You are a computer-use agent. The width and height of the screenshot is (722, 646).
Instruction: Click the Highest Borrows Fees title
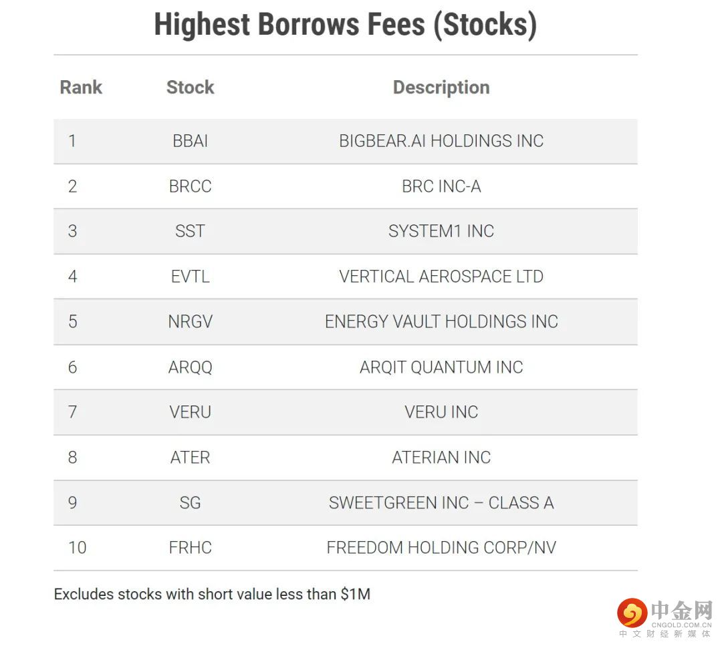345,25
